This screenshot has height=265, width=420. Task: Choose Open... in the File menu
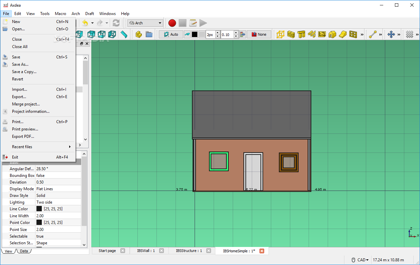38,29
